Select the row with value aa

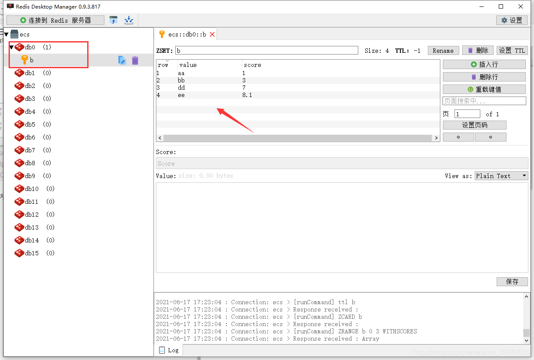[x=298, y=73]
